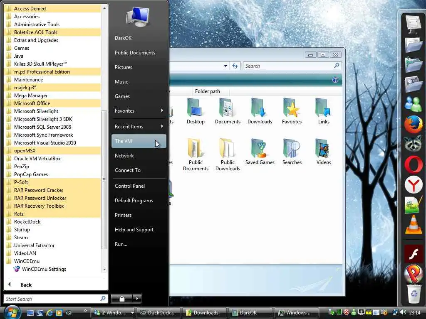Click in the Start Search field
The width and height of the screenshot is (426, 319).
pos(55,299)
